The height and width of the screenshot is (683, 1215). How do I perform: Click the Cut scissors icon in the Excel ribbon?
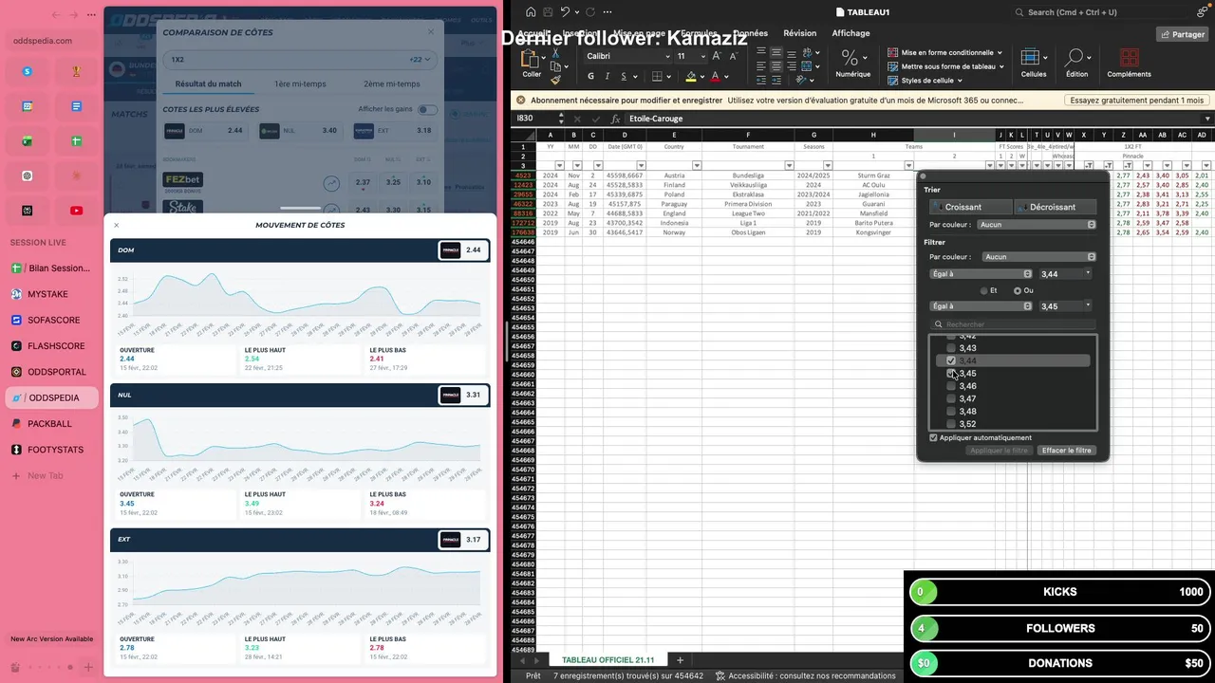[555, 54]
